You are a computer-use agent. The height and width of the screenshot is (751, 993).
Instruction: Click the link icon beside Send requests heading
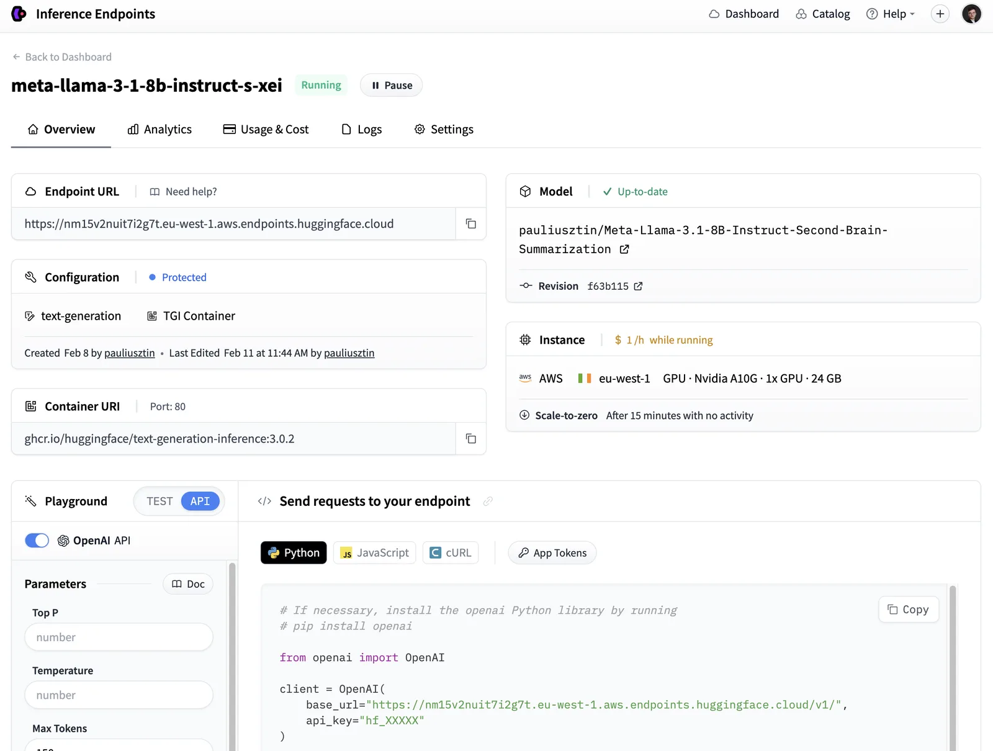coord(488,501)
